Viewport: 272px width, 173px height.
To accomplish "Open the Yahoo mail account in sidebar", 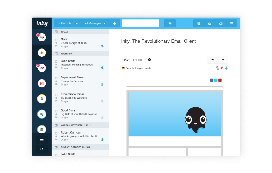I will (x=42, y=68).
